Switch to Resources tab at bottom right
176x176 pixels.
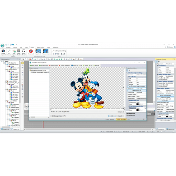coord(170,129)
